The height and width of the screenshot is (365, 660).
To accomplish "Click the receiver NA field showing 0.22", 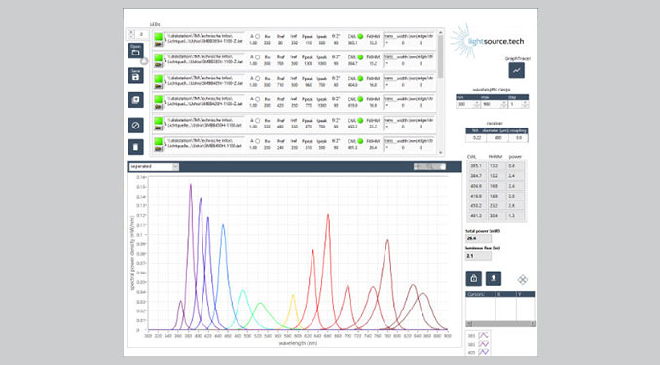I will point(476,137).
